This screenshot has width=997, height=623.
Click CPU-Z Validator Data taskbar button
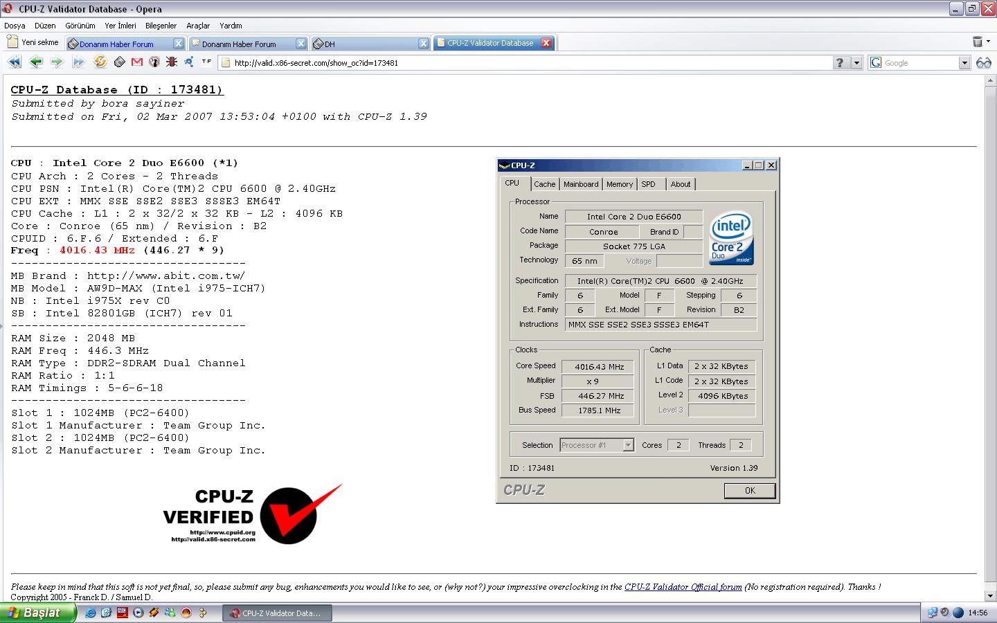click(x=277, y=613)
